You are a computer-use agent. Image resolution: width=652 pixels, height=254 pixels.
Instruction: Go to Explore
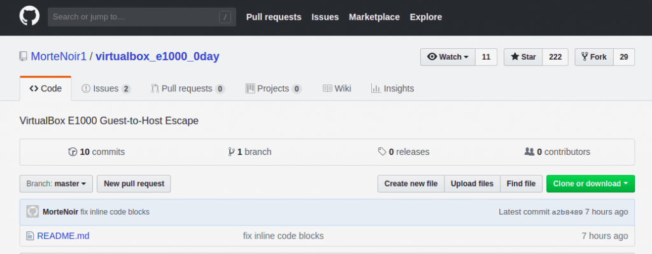pos(426,17)
